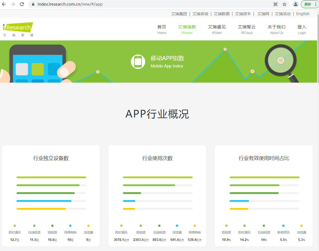This screenshot has height=251, width=319.
Task: Click the top green bar in 行业独立设备数 chart
Action: click(51, 177)
